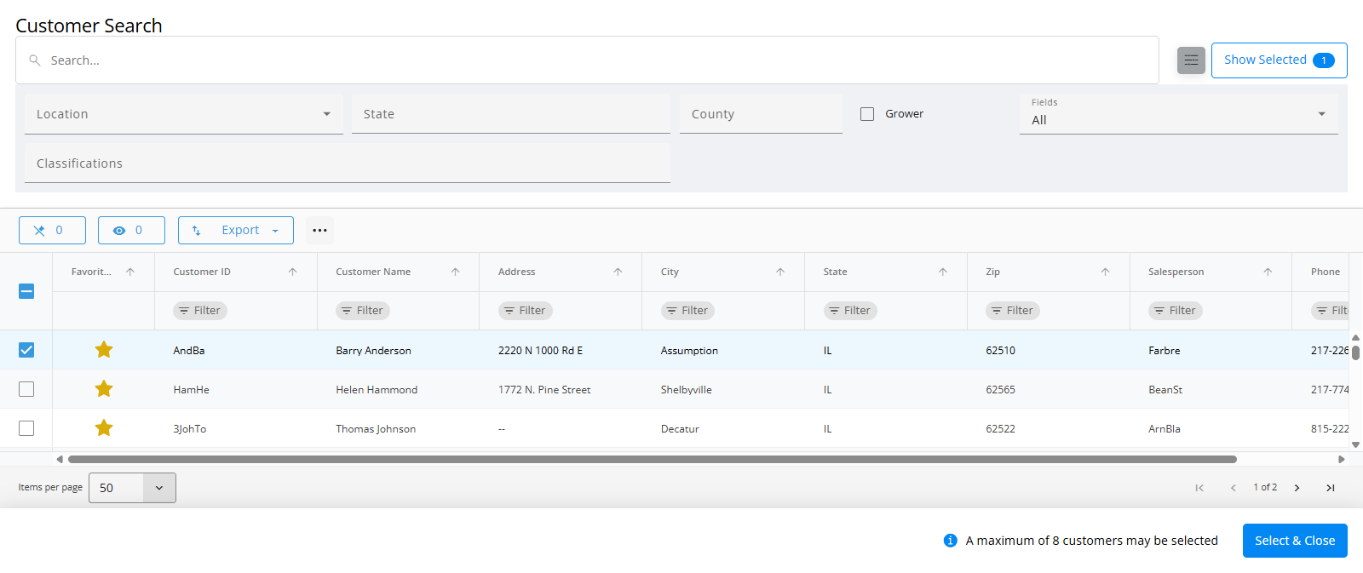Screen dimensions: 1363x573
Task: Click the unpin columns button showing 0
Action: [52, 230]
